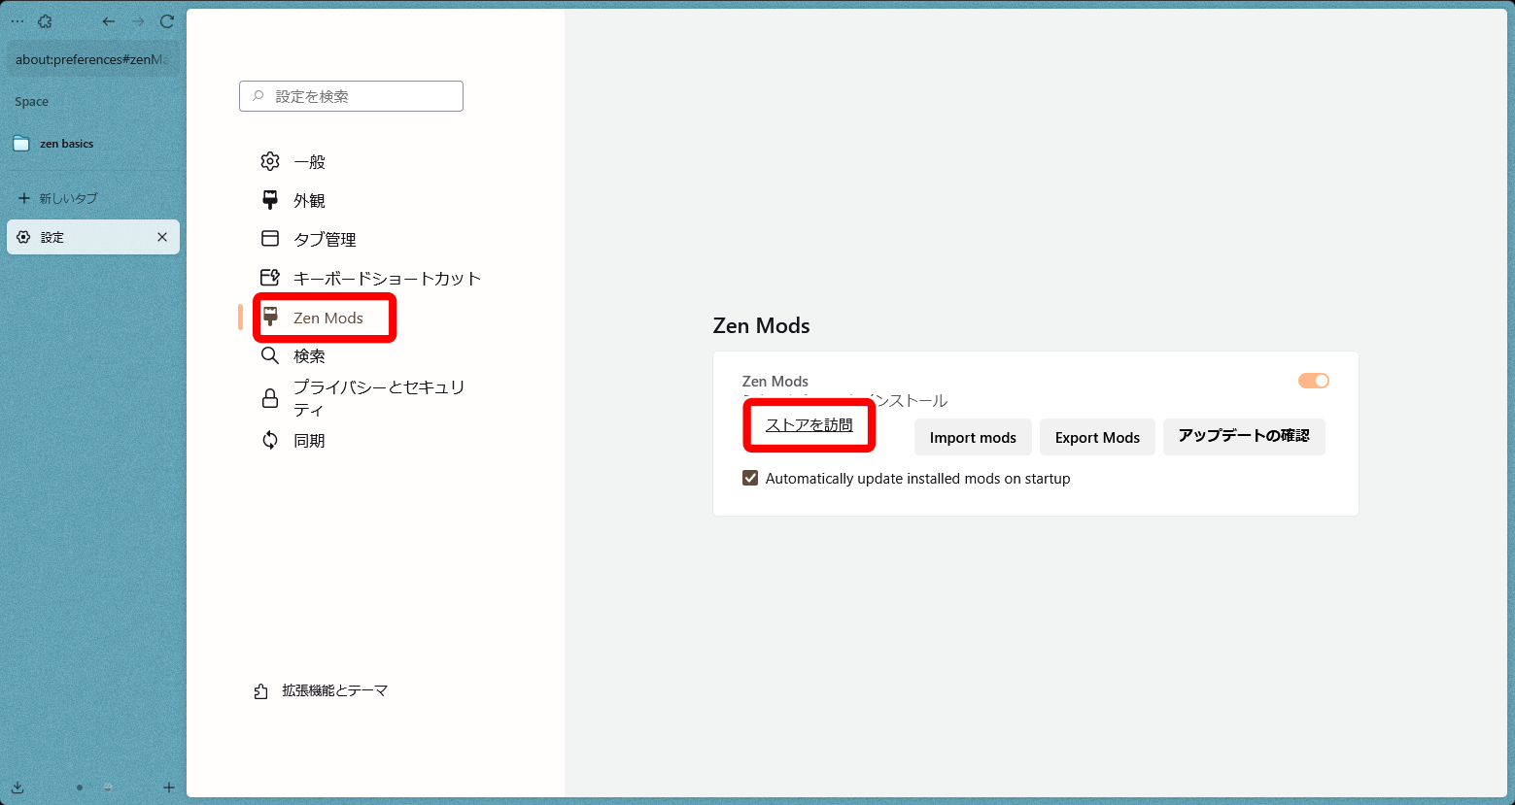The image size is (1515, 805).
Task: Open the extensions puzzle-piece icon
Action: (45, 21)
